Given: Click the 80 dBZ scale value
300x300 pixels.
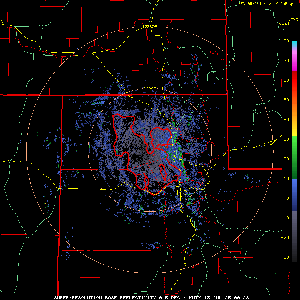Looking at the screenshot, I should pos(286,41).
